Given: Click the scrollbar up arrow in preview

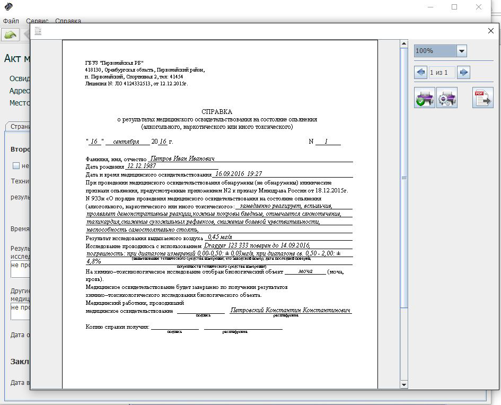Looking at the screenshot, I should point(404,43).
